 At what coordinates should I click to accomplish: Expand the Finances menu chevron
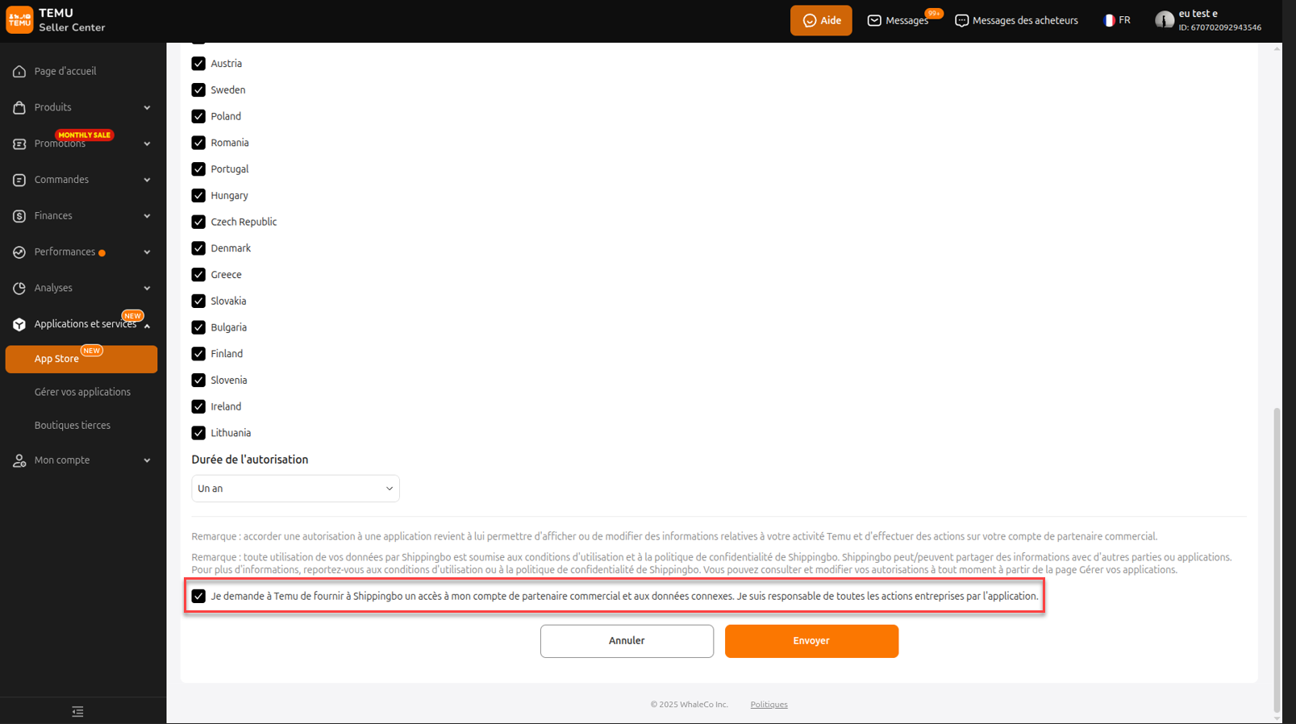coord(147,216)
